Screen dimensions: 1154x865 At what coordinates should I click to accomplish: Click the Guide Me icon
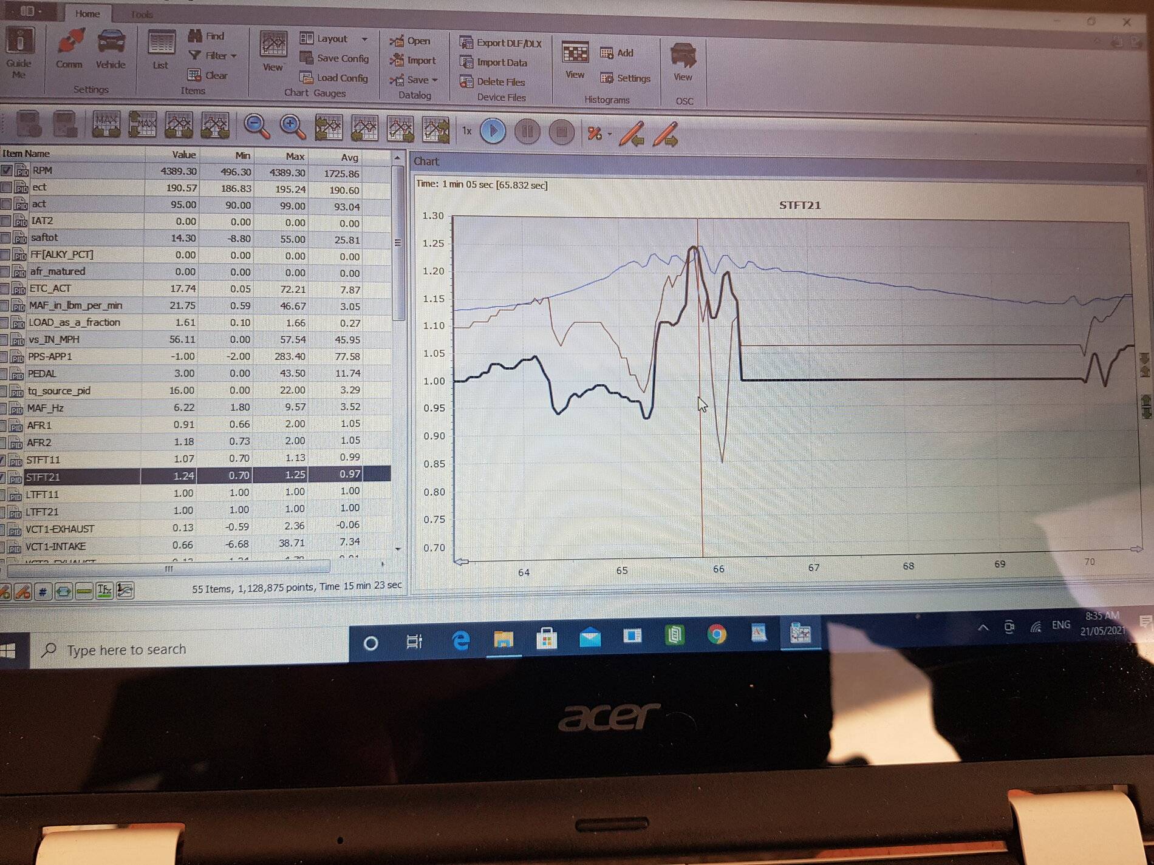pyautogui.click(x=19, y=53)
